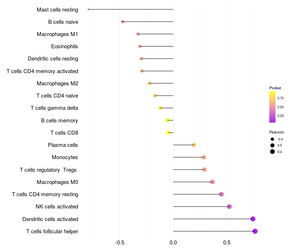Screen dimensions: 288x252
Task: Select the yellow T cells CD8 dot
Action: [x=168, y=132]
